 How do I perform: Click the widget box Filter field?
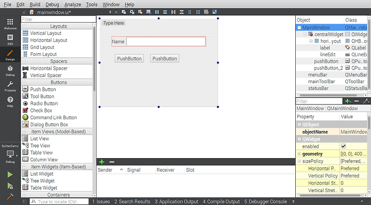58,20
